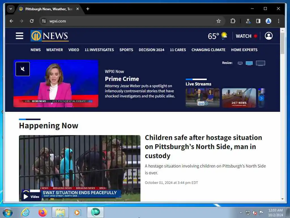290x218 pixels.
Task: Open the 11 INVESTIGATES menu item
Action: 99,50
